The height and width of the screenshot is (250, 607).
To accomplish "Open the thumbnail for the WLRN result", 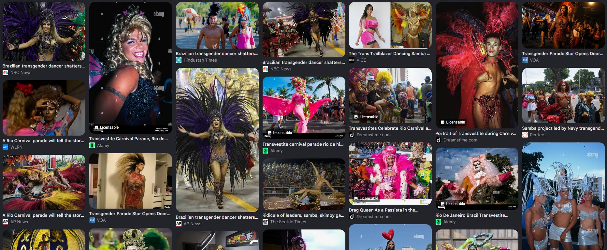I will click(44, 108).
